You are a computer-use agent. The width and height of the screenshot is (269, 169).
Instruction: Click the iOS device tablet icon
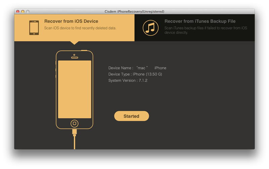(34, 28)
